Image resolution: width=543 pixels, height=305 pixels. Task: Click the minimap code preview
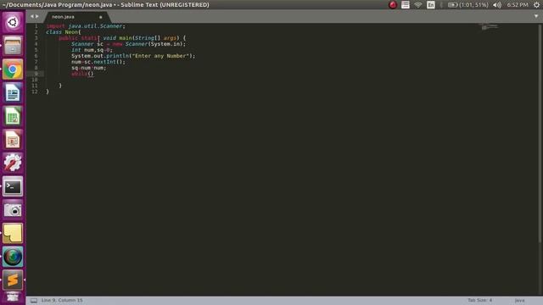490,26
